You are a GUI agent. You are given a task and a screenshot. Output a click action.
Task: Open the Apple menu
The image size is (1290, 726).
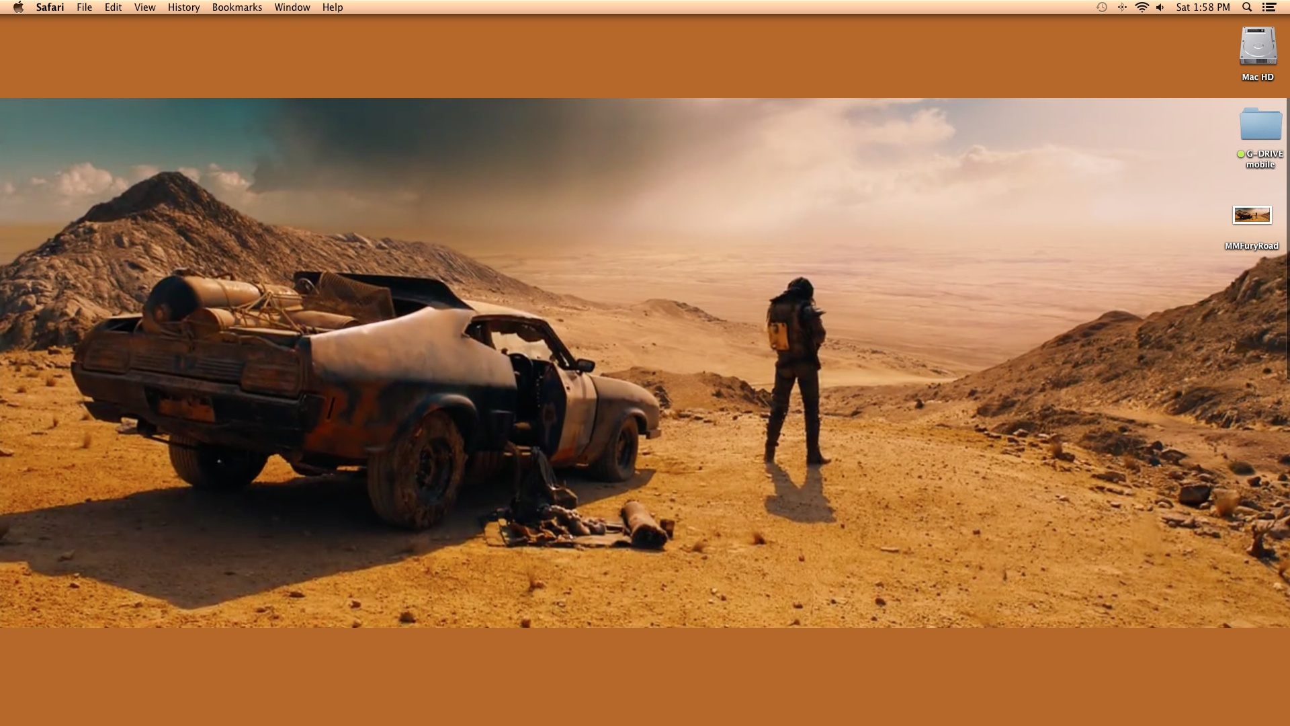18,7
